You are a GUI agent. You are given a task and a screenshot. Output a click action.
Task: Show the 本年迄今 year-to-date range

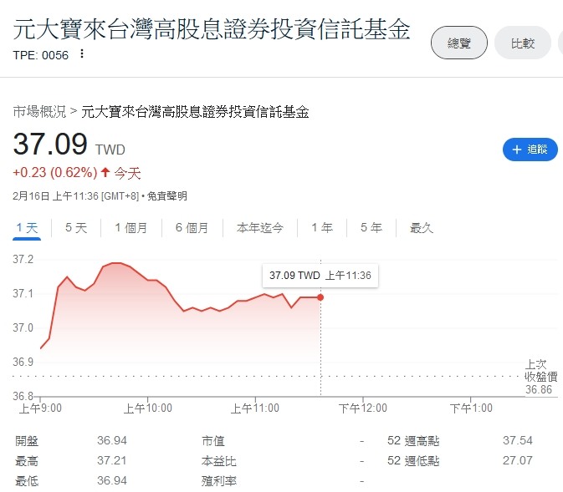(260, 228)
